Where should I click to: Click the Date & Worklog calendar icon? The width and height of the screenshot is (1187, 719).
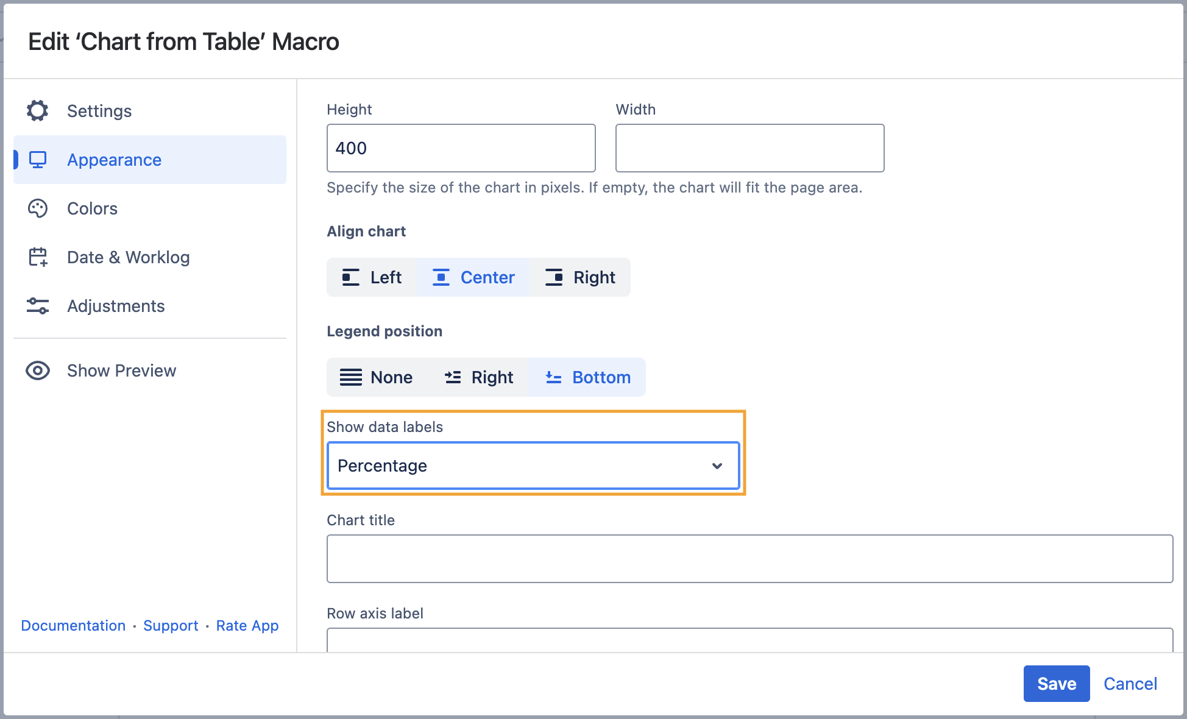pyautogui.click(x=38, y=257)
